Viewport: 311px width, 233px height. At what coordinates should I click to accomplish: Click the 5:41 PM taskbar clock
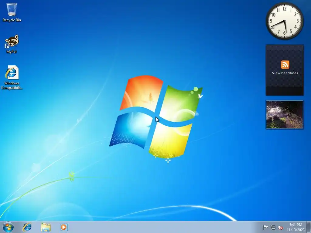(x=296, y=225)
